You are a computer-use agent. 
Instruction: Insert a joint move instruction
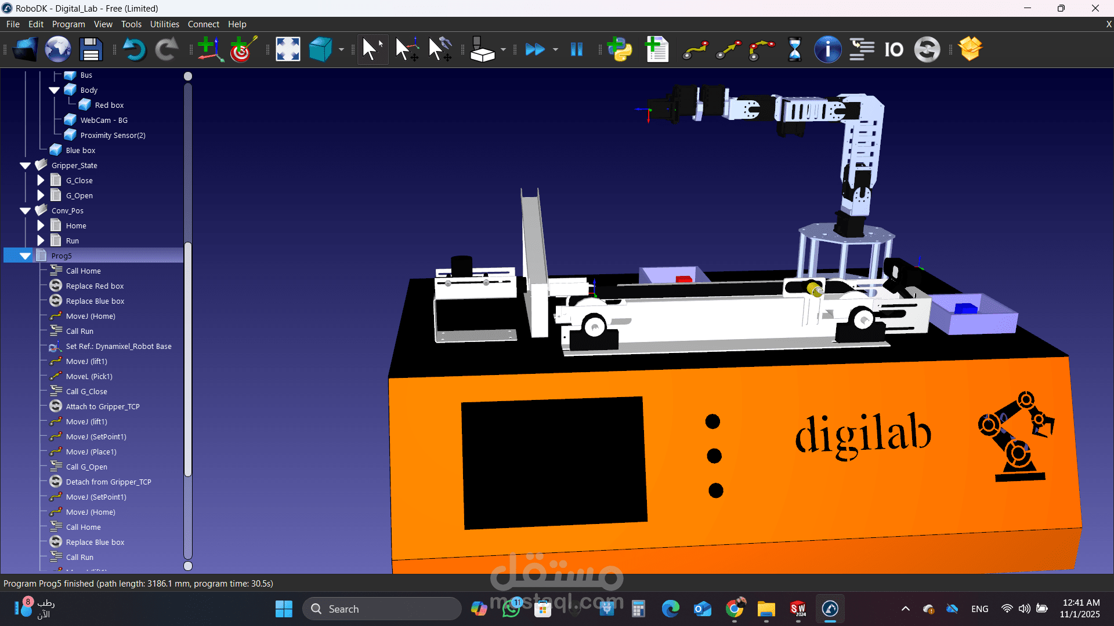point(695,49)
